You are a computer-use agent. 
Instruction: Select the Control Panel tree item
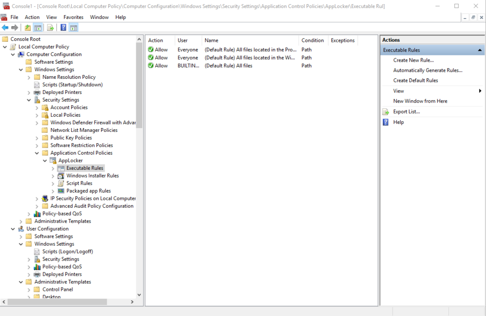(57, 289)
